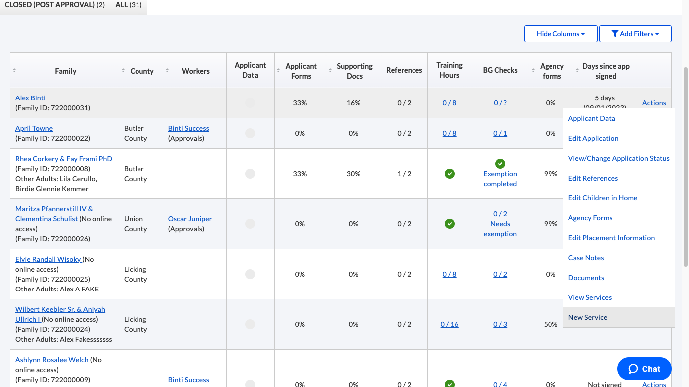This screenshot has height=387, width=689.
Task: Sort by Supporting Docs column arrows
Action: tap(330, 71)
